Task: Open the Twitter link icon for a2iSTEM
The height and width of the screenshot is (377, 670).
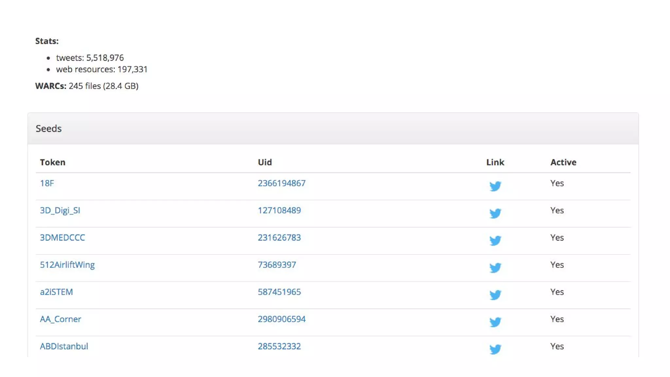Action: click(x=495, y=295)
